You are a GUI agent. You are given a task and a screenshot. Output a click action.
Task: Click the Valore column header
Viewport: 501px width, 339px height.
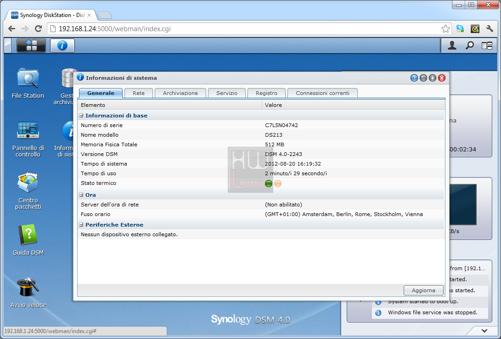pyautogui.click(x=354, y=105)
